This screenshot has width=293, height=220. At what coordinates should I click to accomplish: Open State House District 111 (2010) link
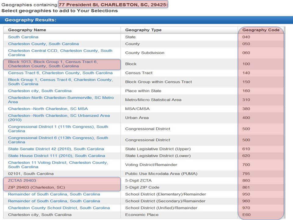tap(57, 156)
